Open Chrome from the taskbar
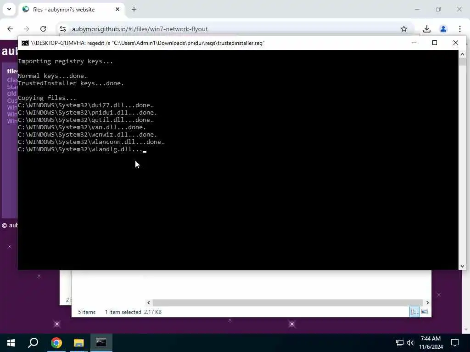This screenshot has height=352, width=470. coord(56,343)
